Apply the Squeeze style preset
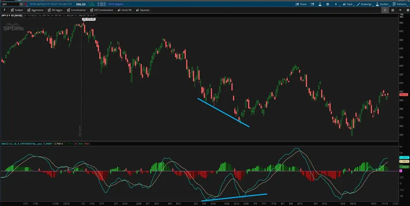This screenshot has height=206, width=410. coord(143,10)
